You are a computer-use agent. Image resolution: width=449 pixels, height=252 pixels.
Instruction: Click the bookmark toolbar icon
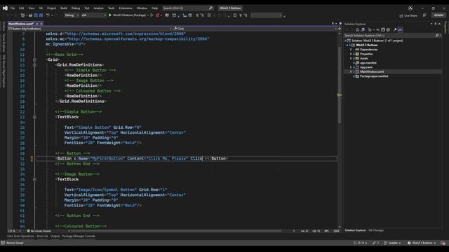pos(209,15)
